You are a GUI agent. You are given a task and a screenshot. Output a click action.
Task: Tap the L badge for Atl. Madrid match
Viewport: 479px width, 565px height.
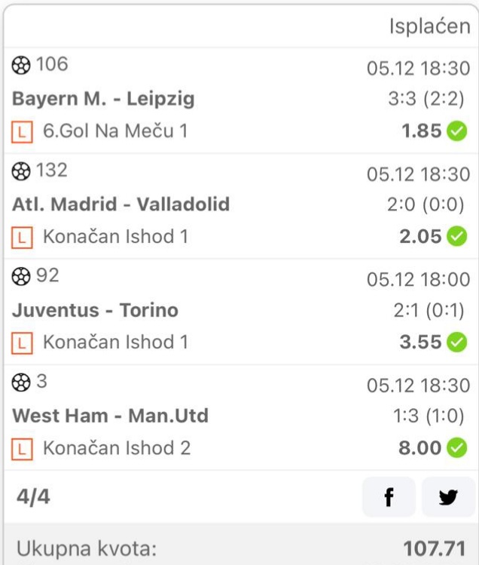pos(22,238)
